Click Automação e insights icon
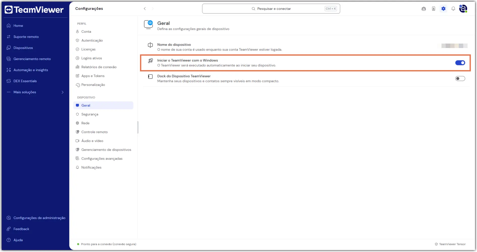This screenshot has height=252, width=477. 9,70
